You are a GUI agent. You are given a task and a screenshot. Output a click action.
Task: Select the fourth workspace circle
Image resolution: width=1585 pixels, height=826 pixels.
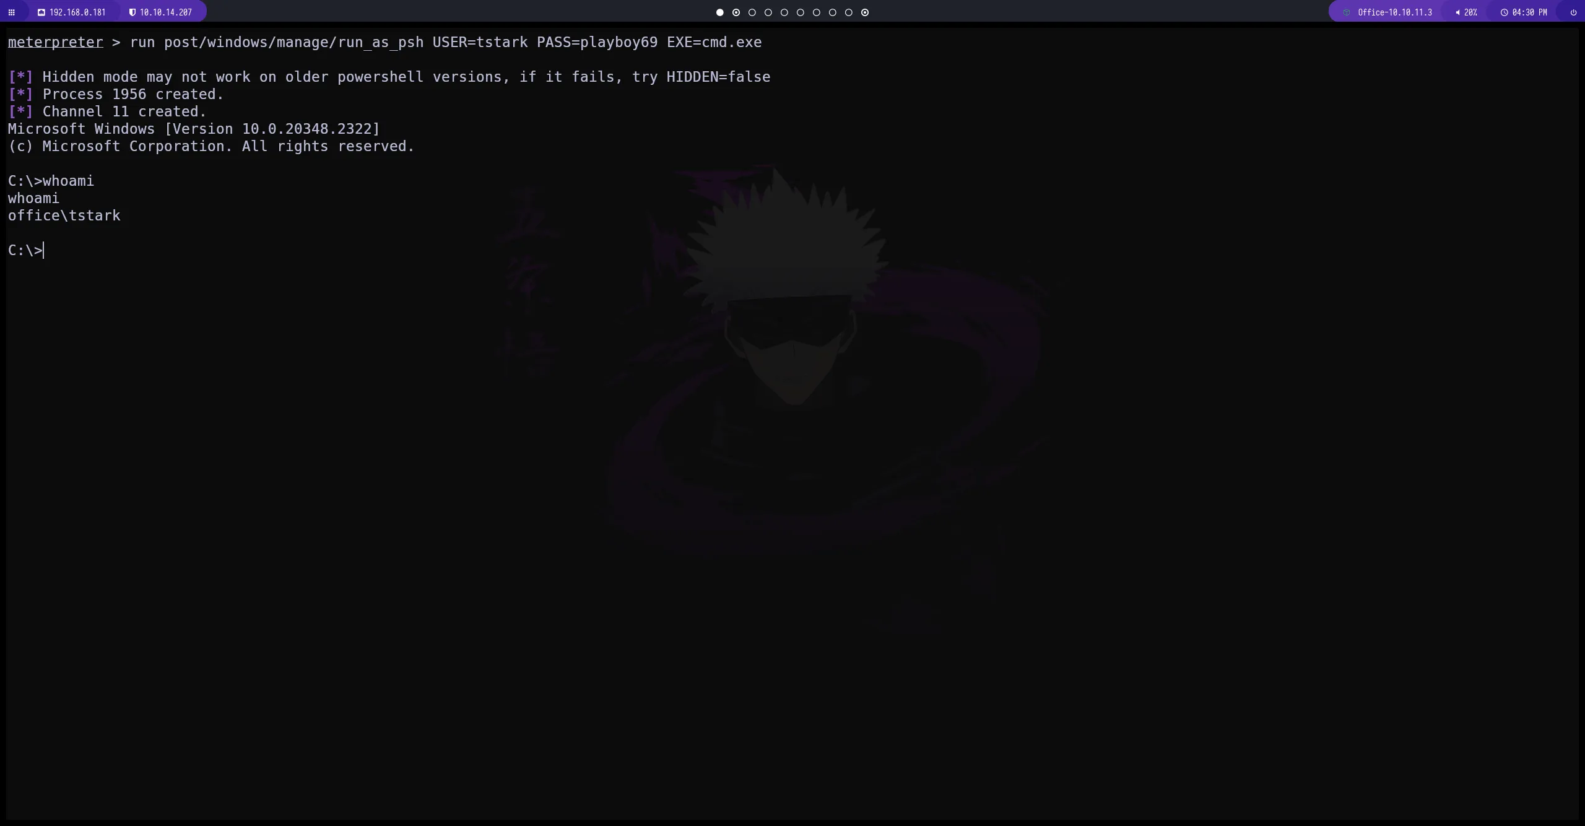pyautogui.click(x=768, y=12)
